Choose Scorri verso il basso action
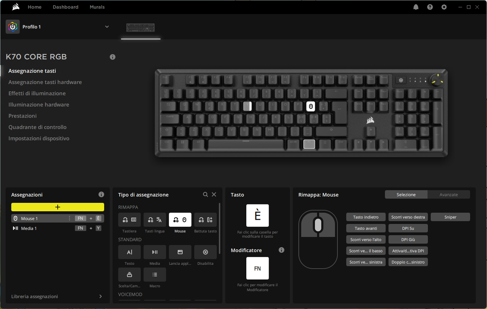Viewport: 487px width, 309px height. 366,251
